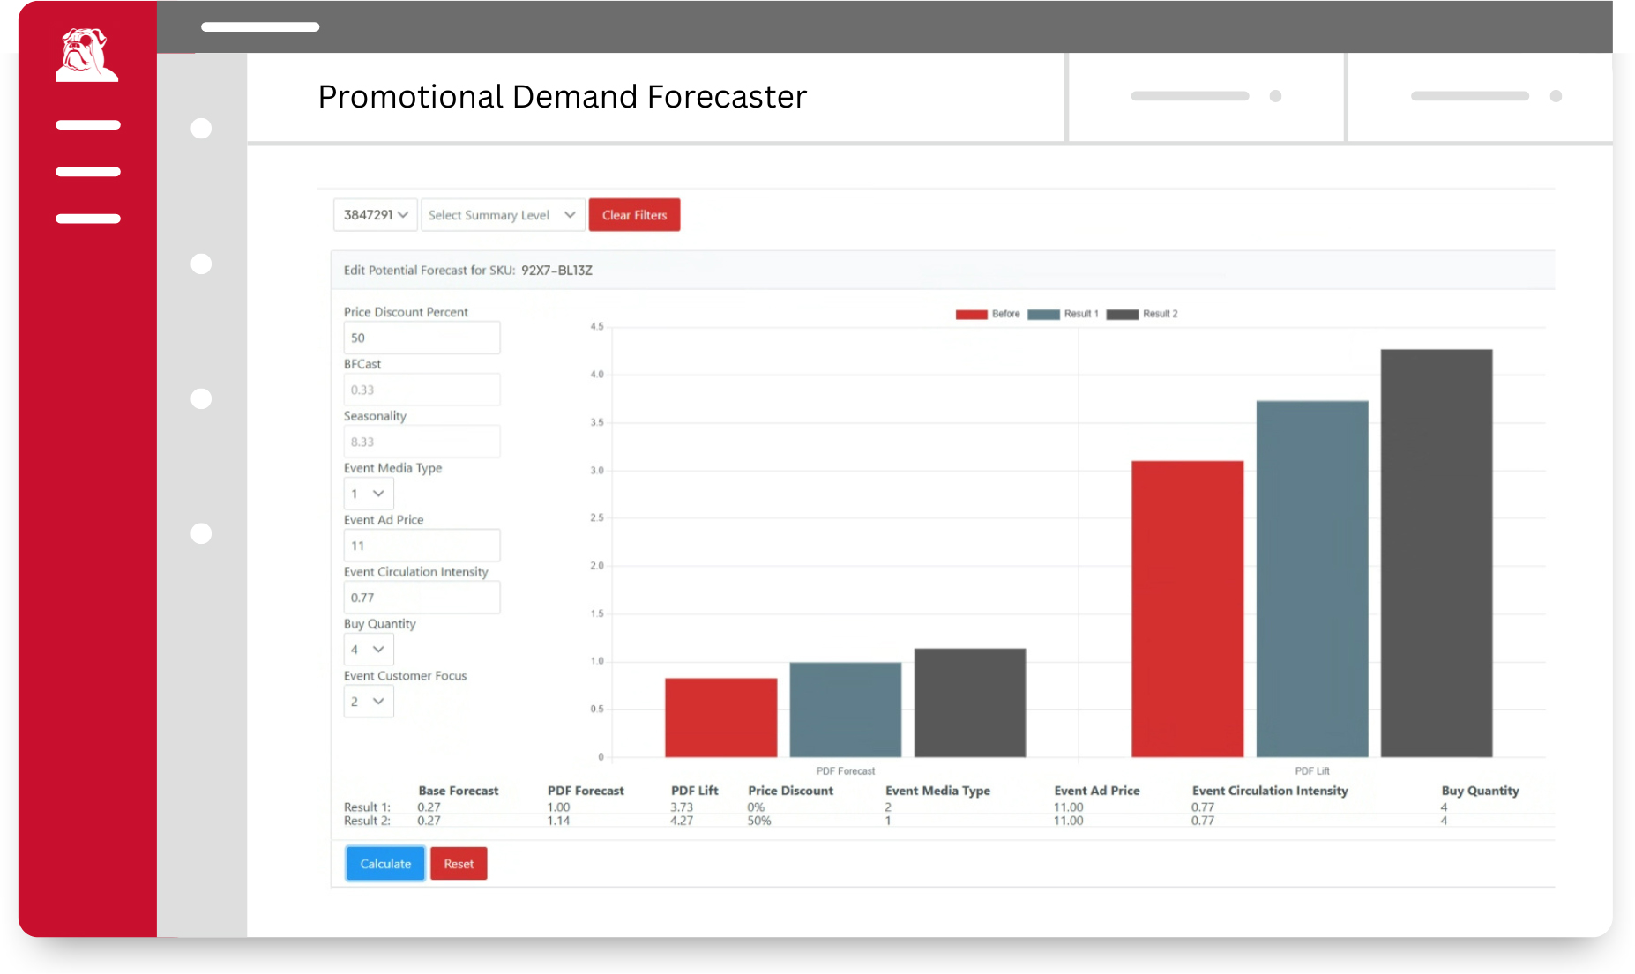
Task: Toggle the Result 2 legend swatch
Action: click(1122, 315)
